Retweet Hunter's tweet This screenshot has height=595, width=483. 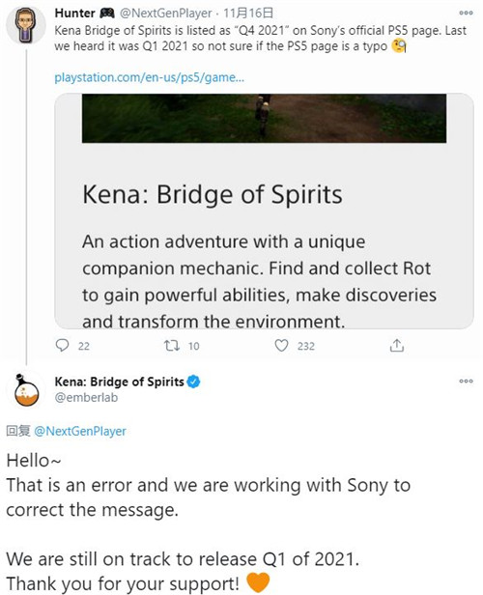[x=172, y=346]
